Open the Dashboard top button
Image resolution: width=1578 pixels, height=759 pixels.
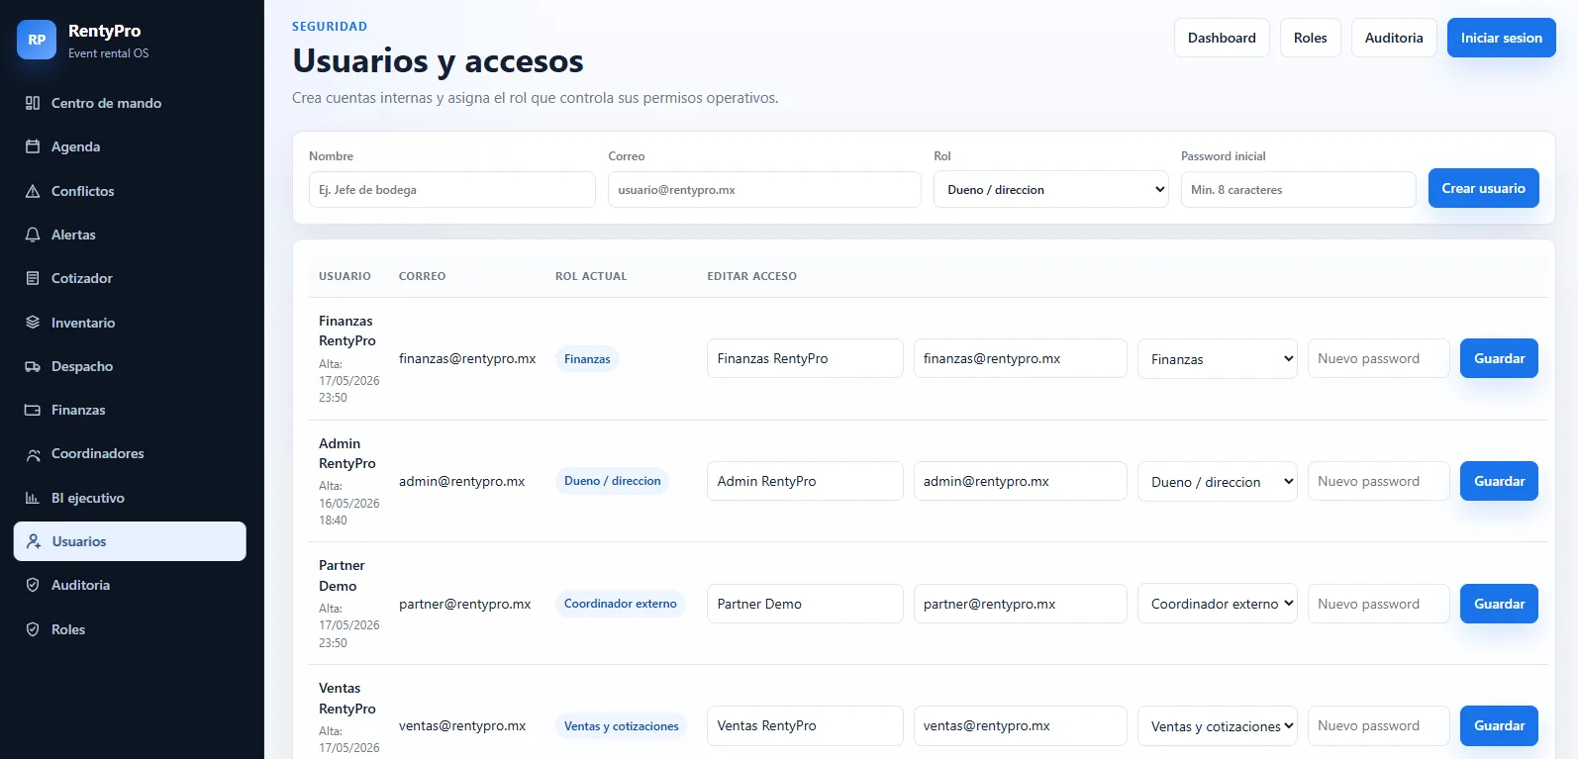1222,38
